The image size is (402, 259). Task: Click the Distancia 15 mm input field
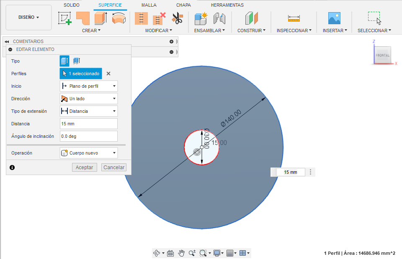pyautogui.click(x=89, y=124)
